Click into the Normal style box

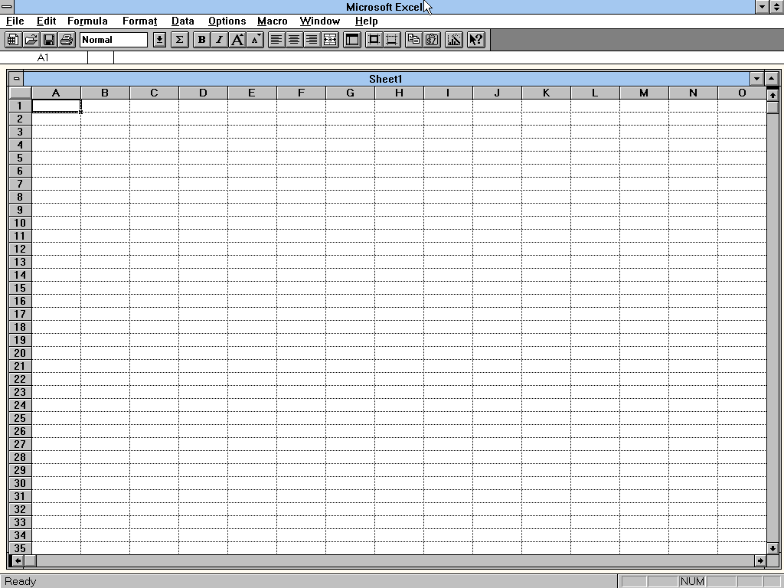[x=113, y=40]
